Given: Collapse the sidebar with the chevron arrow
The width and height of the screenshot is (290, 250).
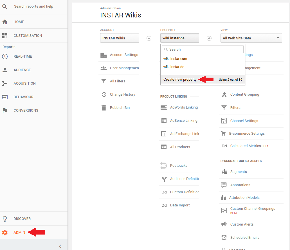Looking at the screenshot, I should (60, 246).
